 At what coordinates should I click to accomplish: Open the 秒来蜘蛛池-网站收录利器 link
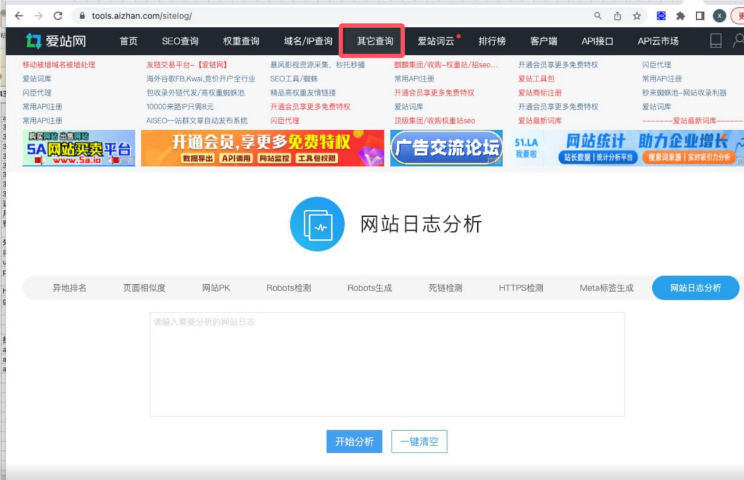point(685,92)
